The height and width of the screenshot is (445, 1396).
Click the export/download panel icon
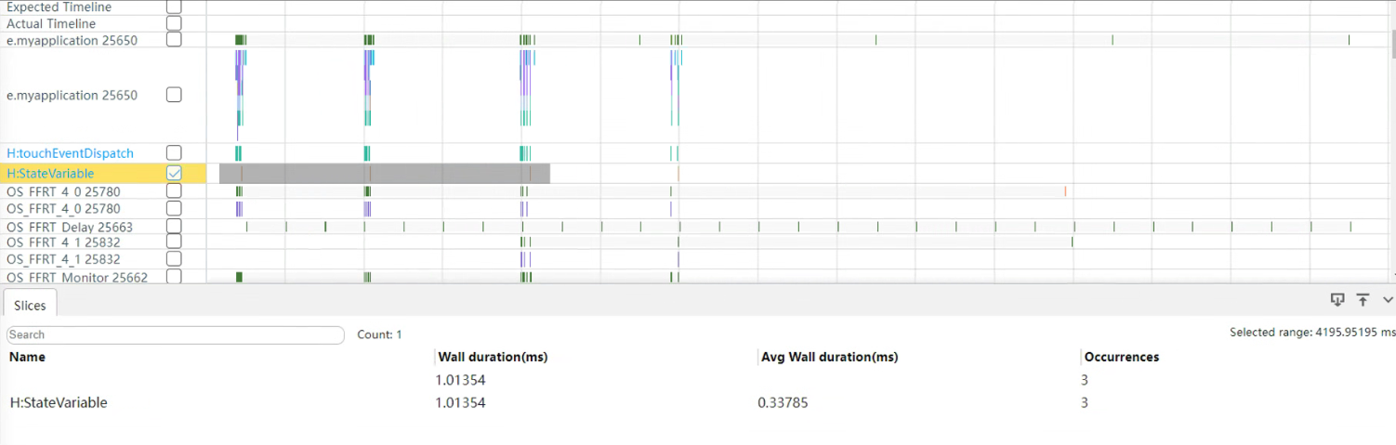[1337, 299]
